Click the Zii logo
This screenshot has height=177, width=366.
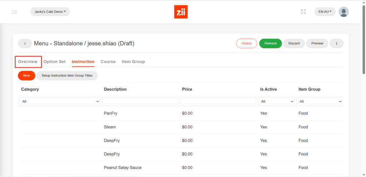(181, 12)
